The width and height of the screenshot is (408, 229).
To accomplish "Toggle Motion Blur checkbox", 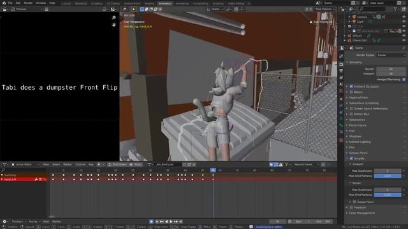I will point(351,114).
